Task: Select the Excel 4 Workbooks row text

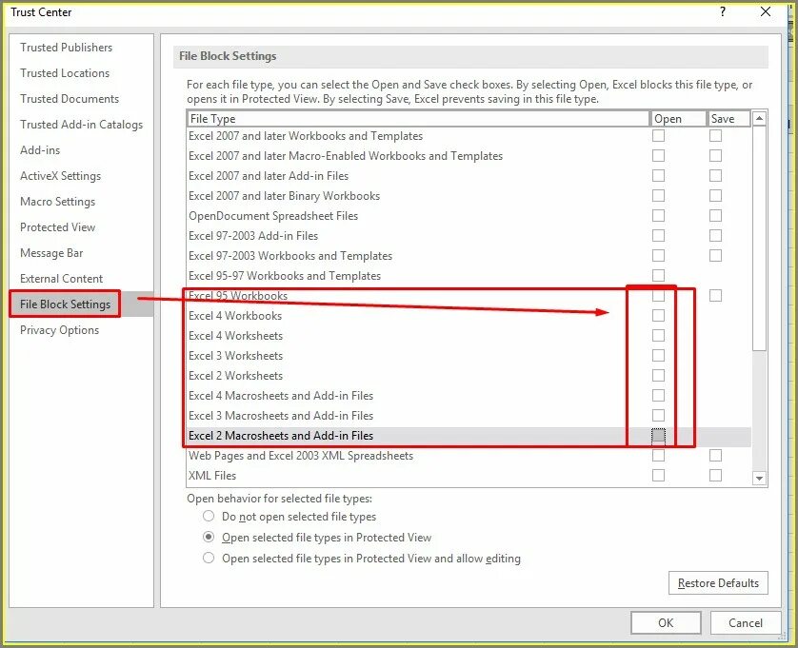Action: click(x=235, y=316)
